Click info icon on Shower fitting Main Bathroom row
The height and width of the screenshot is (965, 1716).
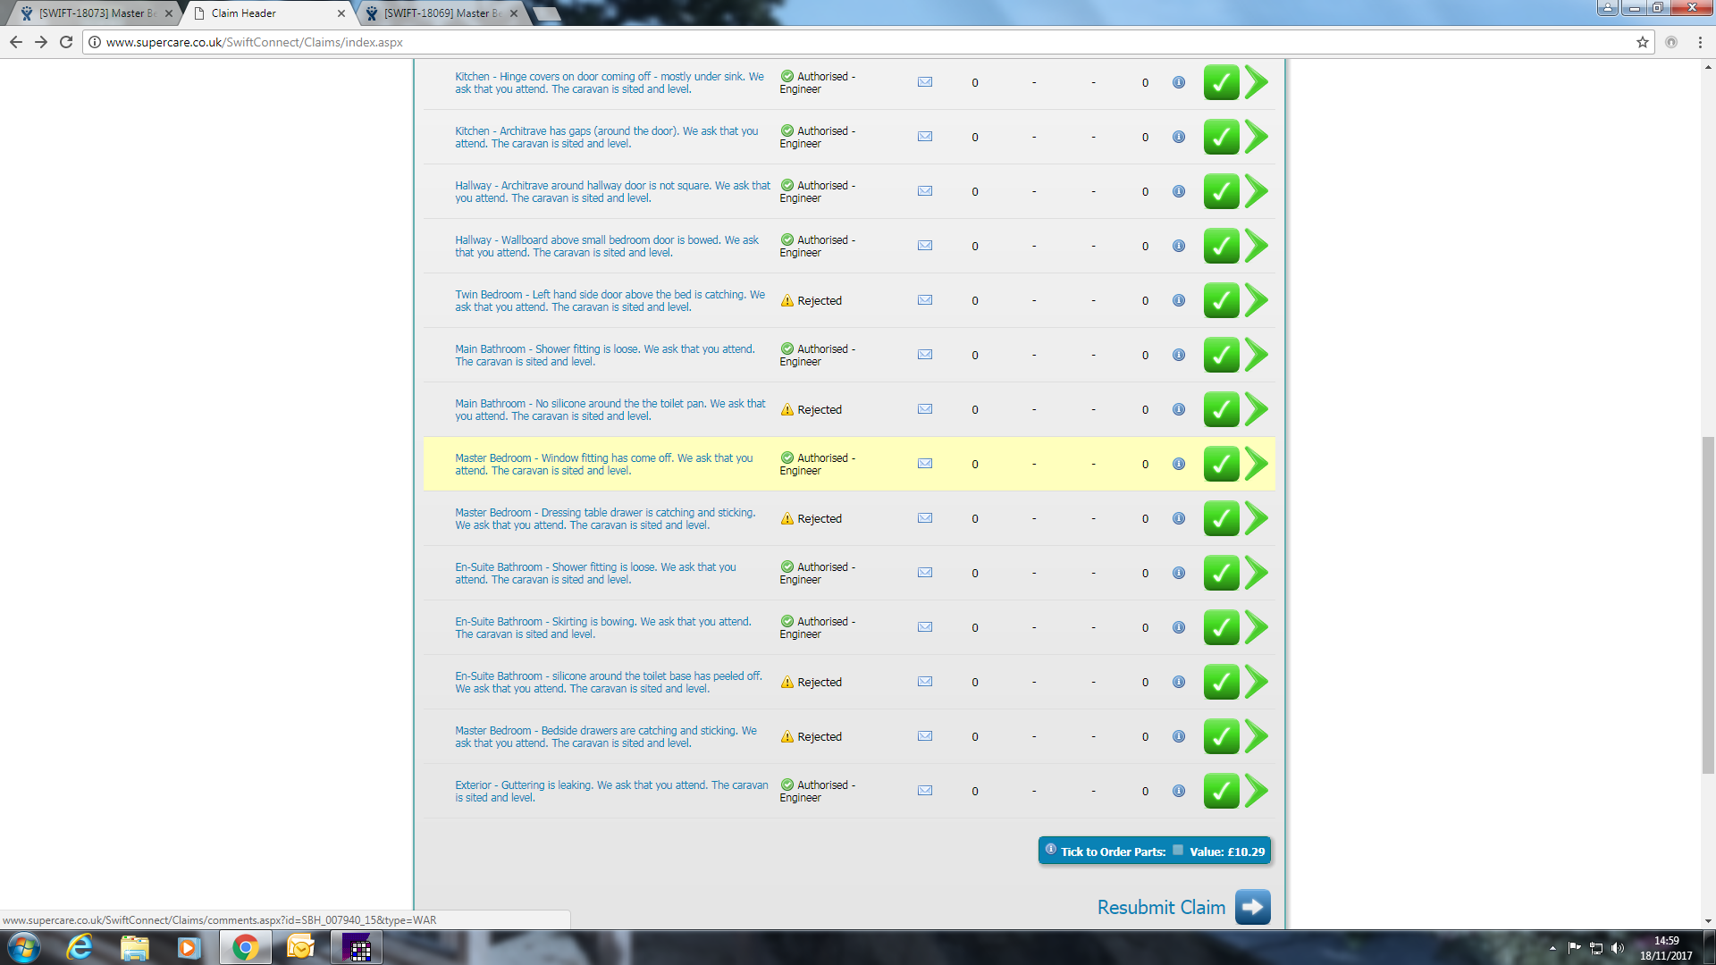click(1179, 355)
